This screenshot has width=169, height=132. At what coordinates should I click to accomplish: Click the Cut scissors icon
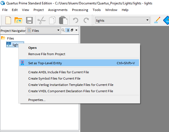tap(41, 20)
